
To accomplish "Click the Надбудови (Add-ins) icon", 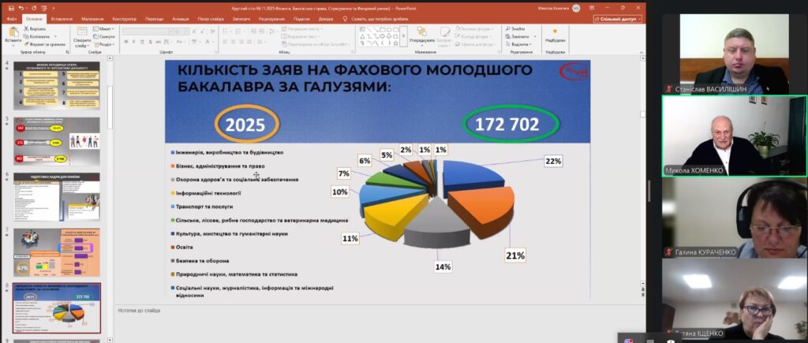I will click(555, 32).
